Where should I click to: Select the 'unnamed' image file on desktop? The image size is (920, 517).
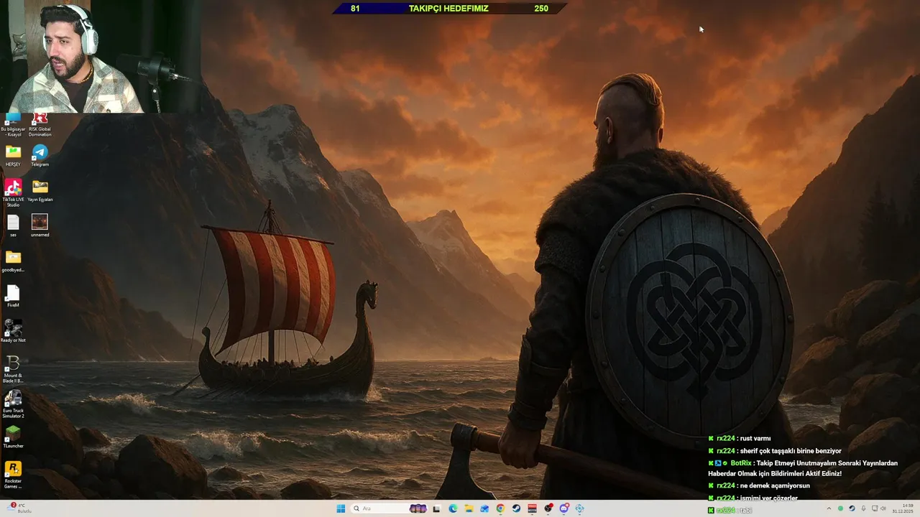pos(40,225)
